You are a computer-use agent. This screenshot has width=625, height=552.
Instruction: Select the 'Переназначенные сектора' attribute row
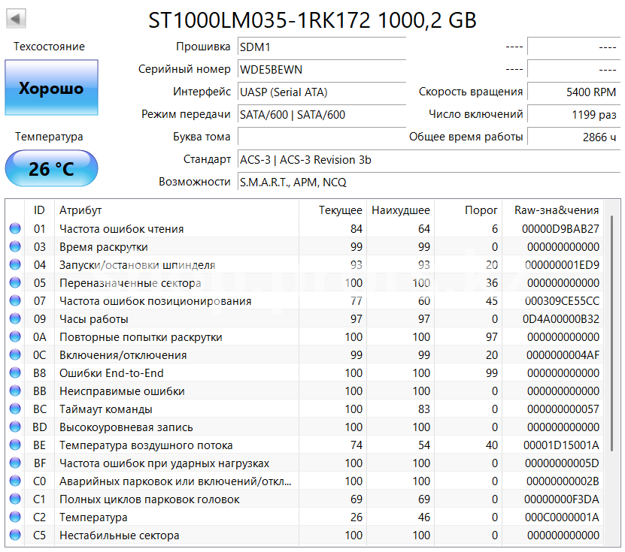[130, 283]
